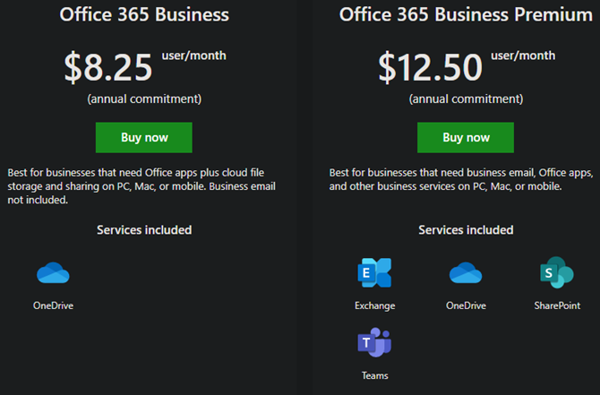600x395 pixels.
Task: Click the OneDrive label under Office 365 Business
Action: (x=53, y=305)
